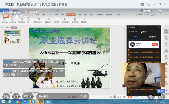Expand the 超清 quality dropdown
Screen dimensions: 169x104
[27, 96]
